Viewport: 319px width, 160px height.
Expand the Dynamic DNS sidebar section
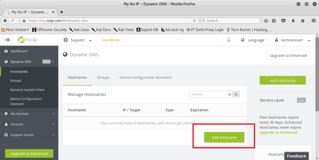pyautogui.click(x=29, y=62)
